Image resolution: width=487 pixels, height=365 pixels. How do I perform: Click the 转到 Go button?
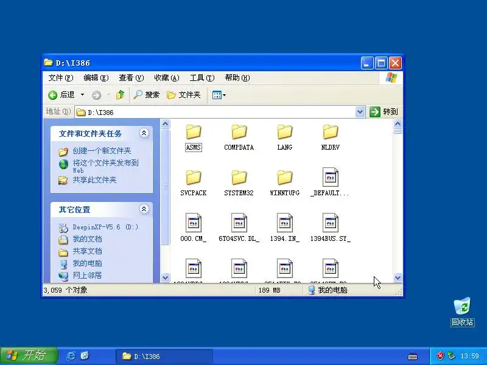tap(384, 112)
